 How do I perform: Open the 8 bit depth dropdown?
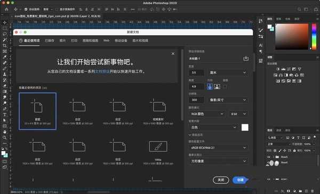pos(238,114)
